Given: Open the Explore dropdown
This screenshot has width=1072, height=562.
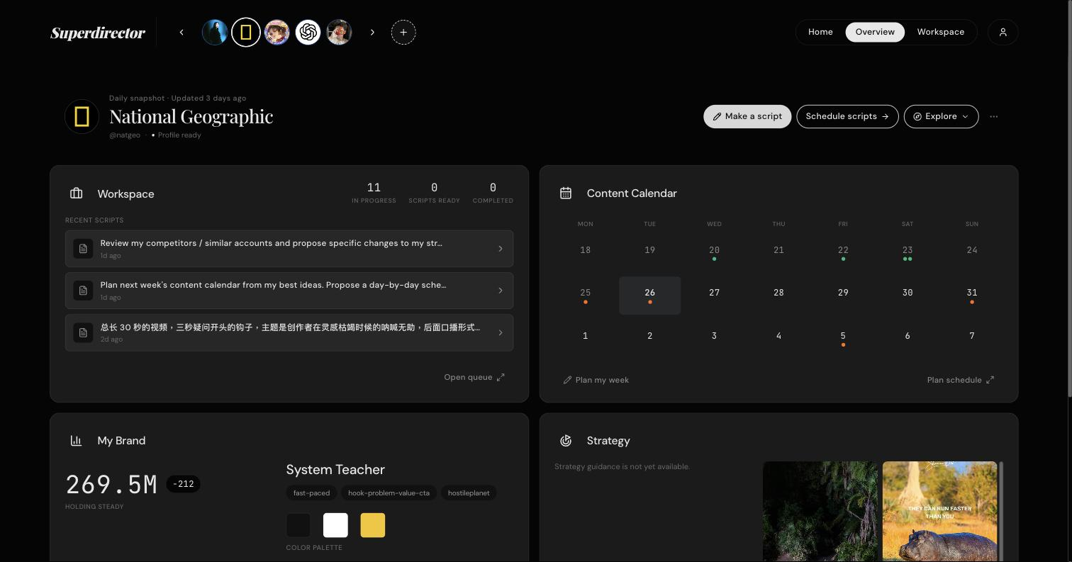Looking at the screenshot, I should point(941,116).
